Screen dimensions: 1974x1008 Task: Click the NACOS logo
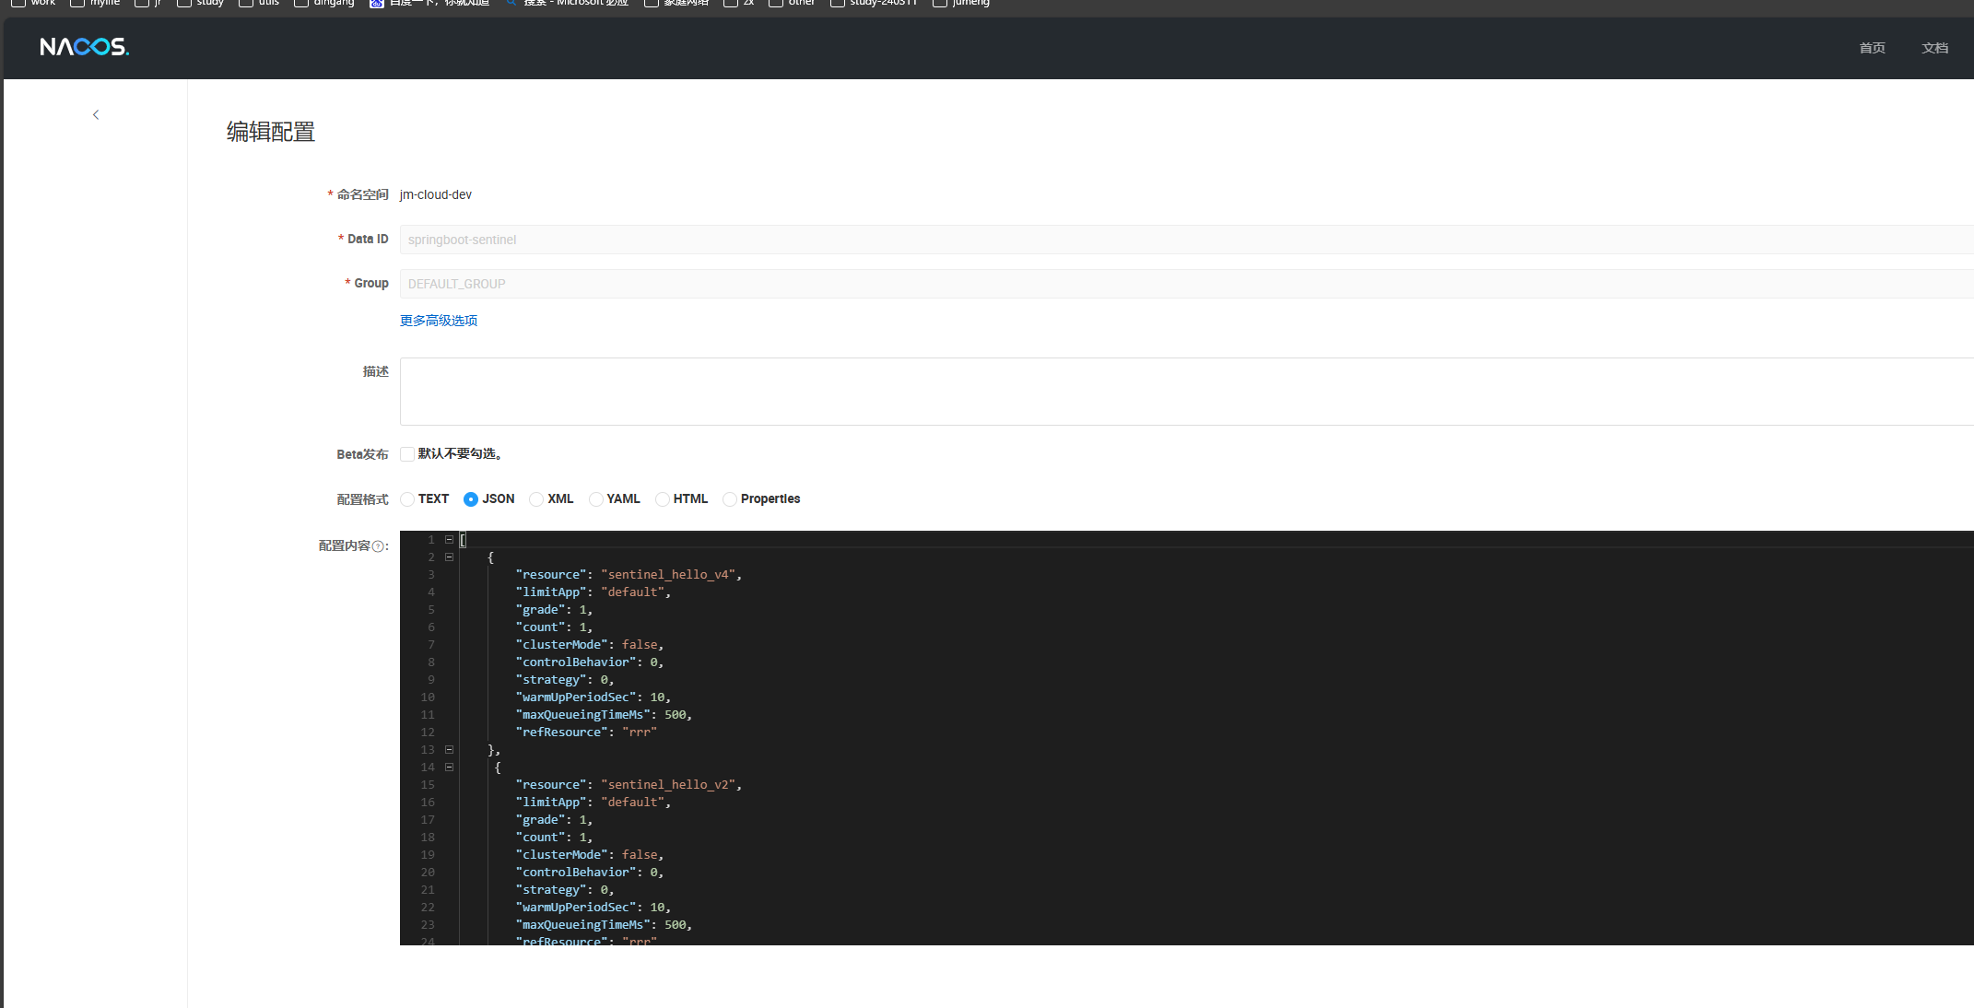pyautogui.click(x=84, y=47)
